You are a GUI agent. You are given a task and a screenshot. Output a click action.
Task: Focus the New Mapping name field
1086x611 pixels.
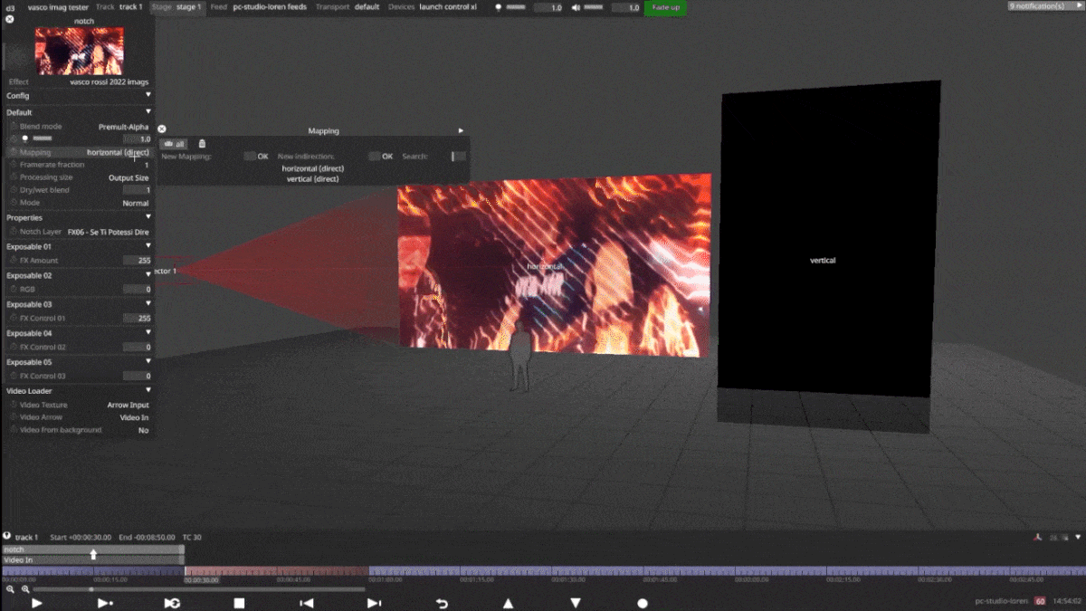pyautogui.click(x=250, y=157)
